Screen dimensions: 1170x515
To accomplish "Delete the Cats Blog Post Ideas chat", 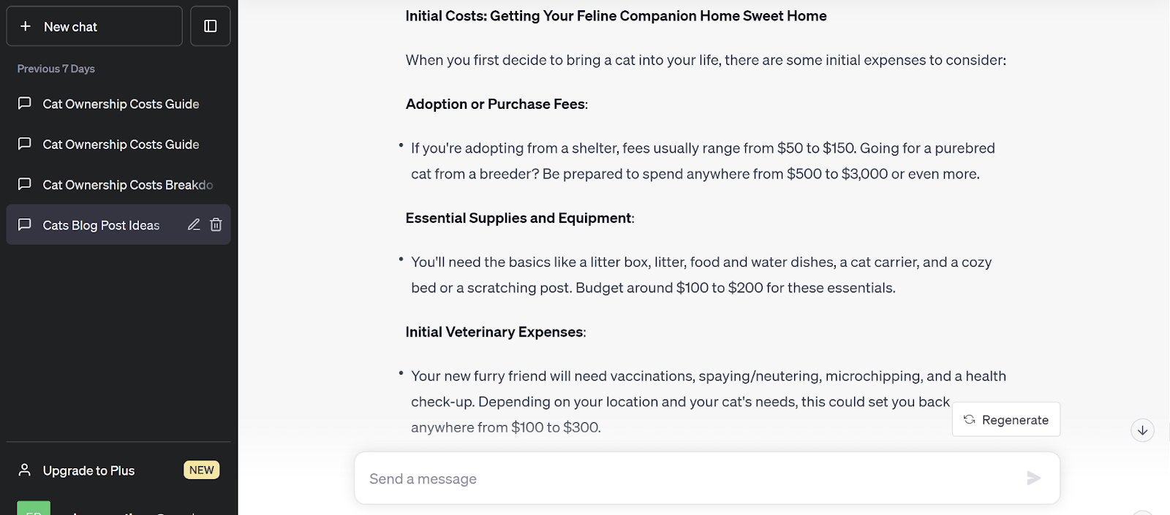I will click(216, 225).
